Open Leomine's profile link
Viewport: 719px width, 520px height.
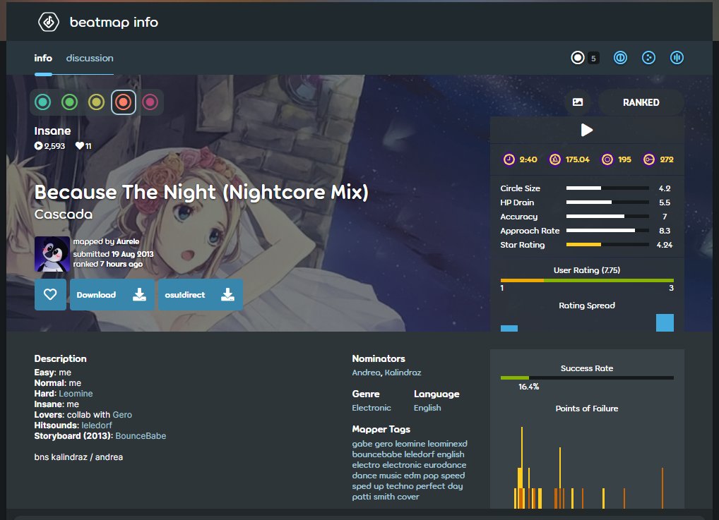(76, 394)
